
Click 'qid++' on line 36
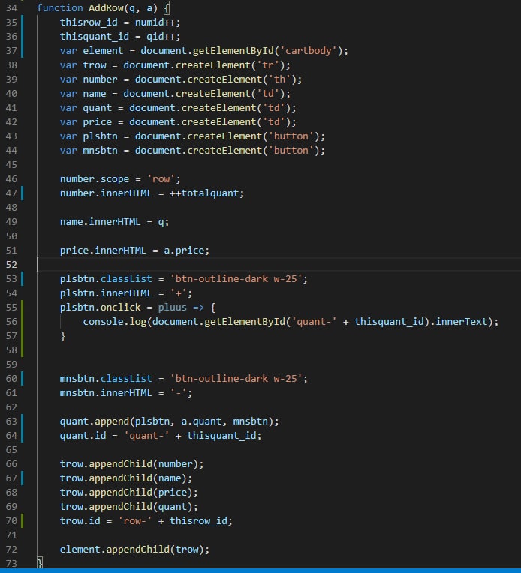(161, 37)
